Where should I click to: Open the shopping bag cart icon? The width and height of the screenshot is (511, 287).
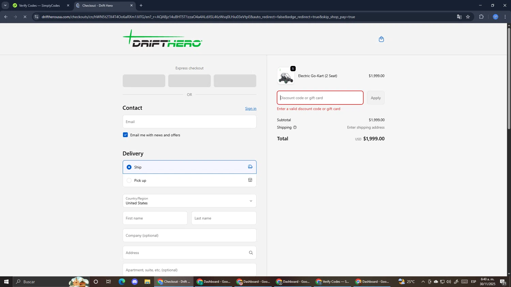[381, 39]
